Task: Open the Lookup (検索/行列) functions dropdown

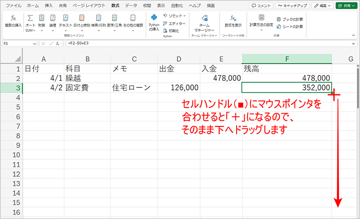Action: click(98, 21)
